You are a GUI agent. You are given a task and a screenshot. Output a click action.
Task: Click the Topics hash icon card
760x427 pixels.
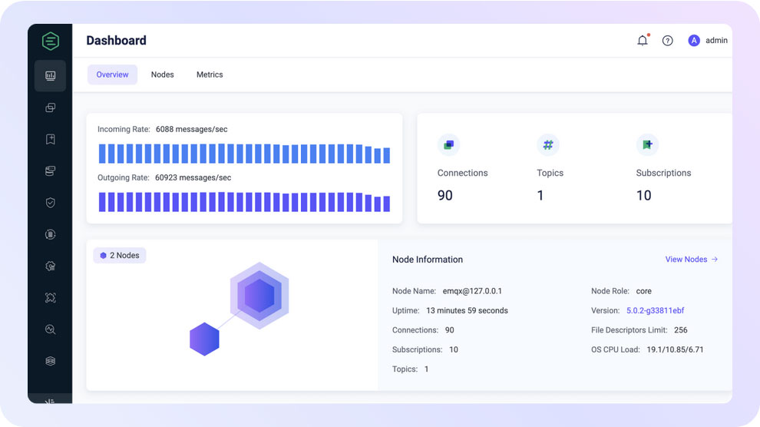click(548, 144)
